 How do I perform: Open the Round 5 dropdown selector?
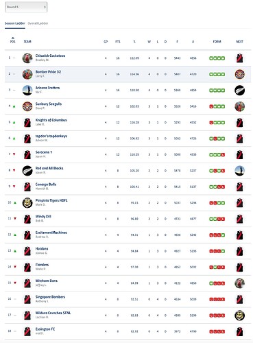pos(26,7)
